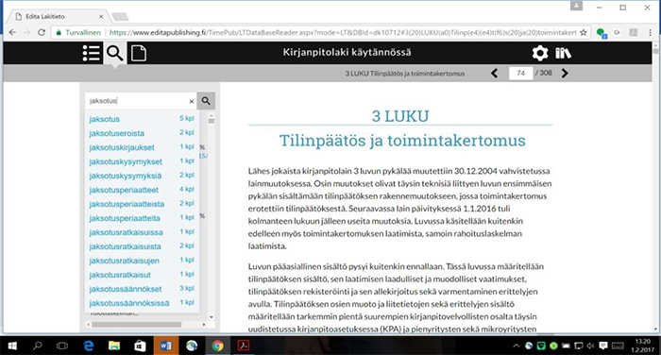Click the suggestions list down scroll arrow

pos(212,317)
